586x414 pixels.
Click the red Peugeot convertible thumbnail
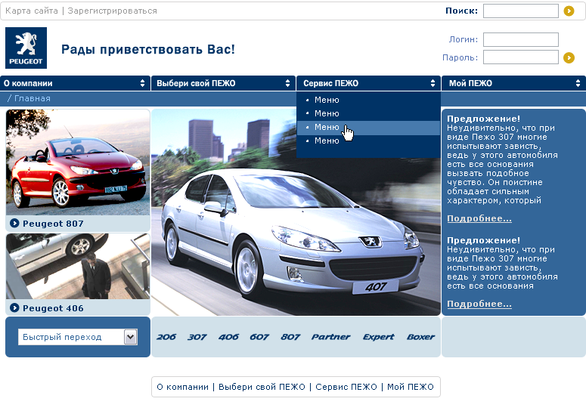click(78, 162)
